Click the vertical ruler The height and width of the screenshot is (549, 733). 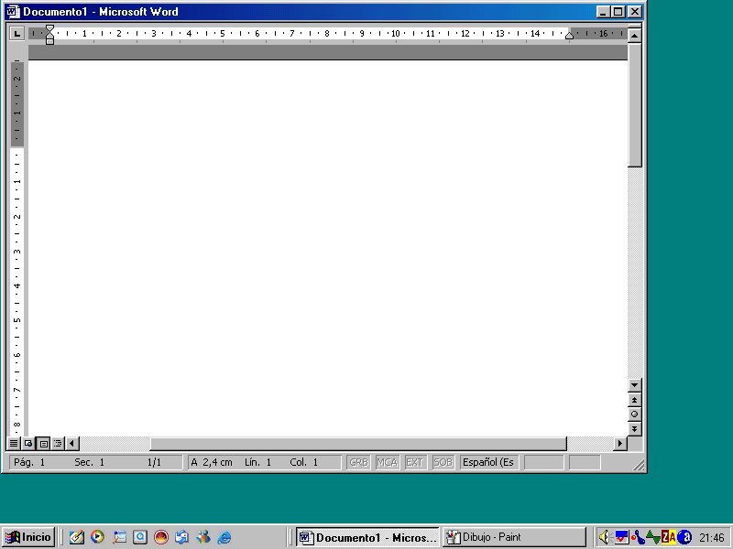pos(16,247)
